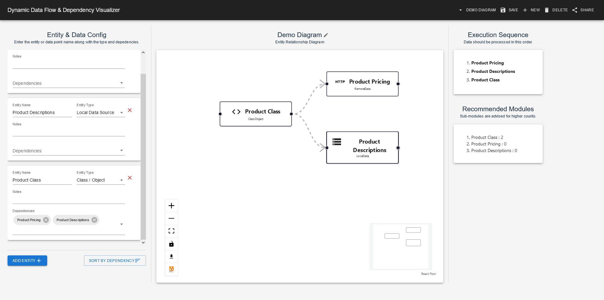Screen dimensions: 604x300
Task: Expand the Dependencies dropdown for Product Descriptions
Action: tap(122, 150)
